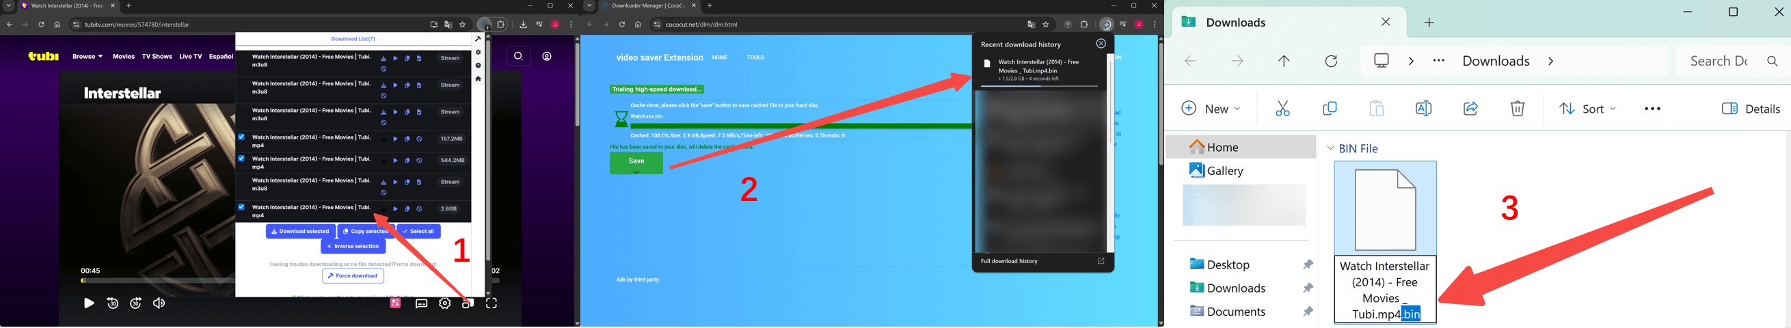Click Copy selected button

[366, 232]
